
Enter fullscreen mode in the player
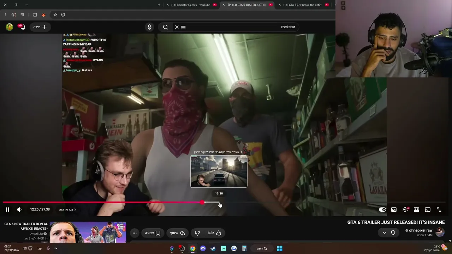[x=439, y=210]
